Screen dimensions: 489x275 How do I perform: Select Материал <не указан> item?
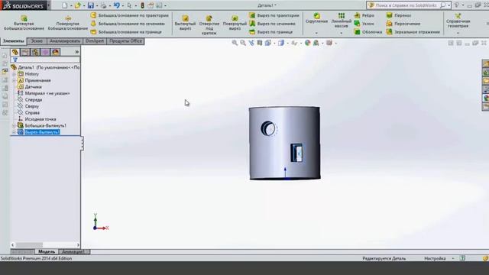44,93
